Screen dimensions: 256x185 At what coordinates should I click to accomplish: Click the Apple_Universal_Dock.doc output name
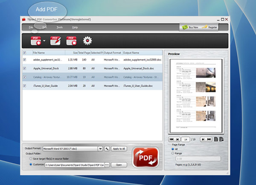point(139,68)
